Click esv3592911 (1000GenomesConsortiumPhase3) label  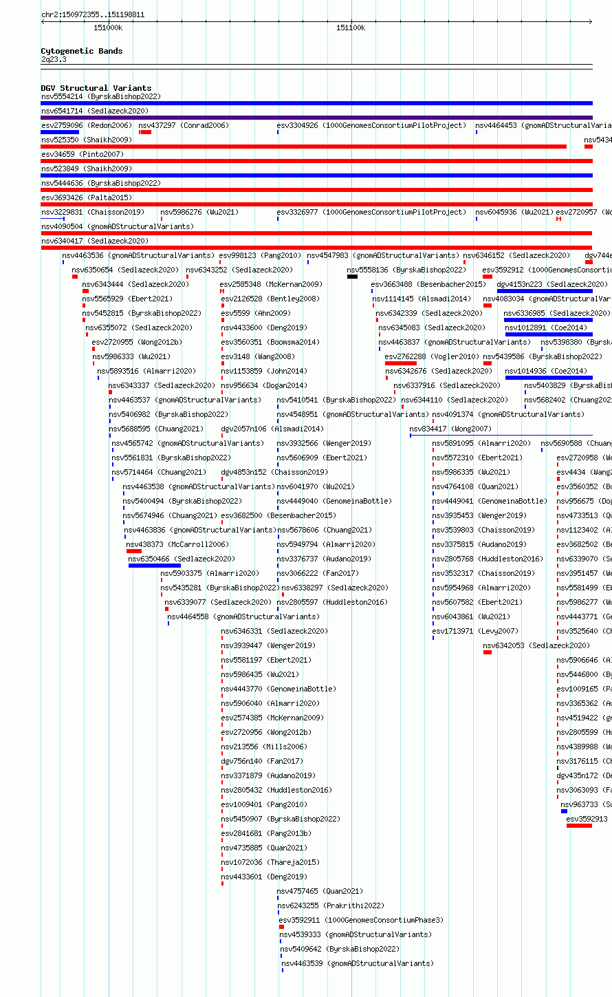(x=361, y=921)
